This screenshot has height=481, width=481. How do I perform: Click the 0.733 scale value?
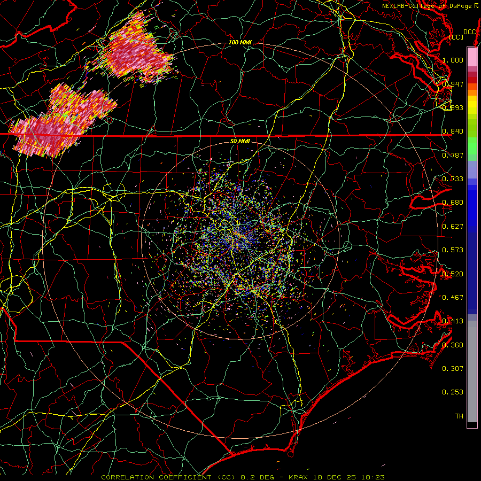pos(453,179)
